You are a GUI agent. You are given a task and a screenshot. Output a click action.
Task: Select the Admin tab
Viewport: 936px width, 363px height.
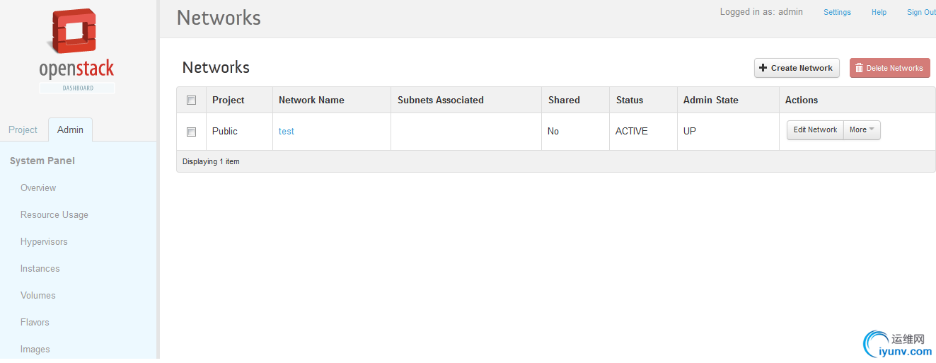point(70,130)
